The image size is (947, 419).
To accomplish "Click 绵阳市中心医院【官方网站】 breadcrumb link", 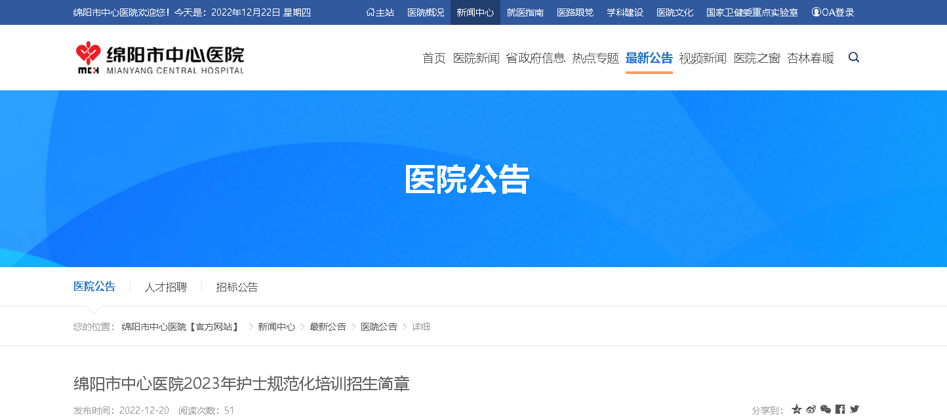I will pos(181,327).
